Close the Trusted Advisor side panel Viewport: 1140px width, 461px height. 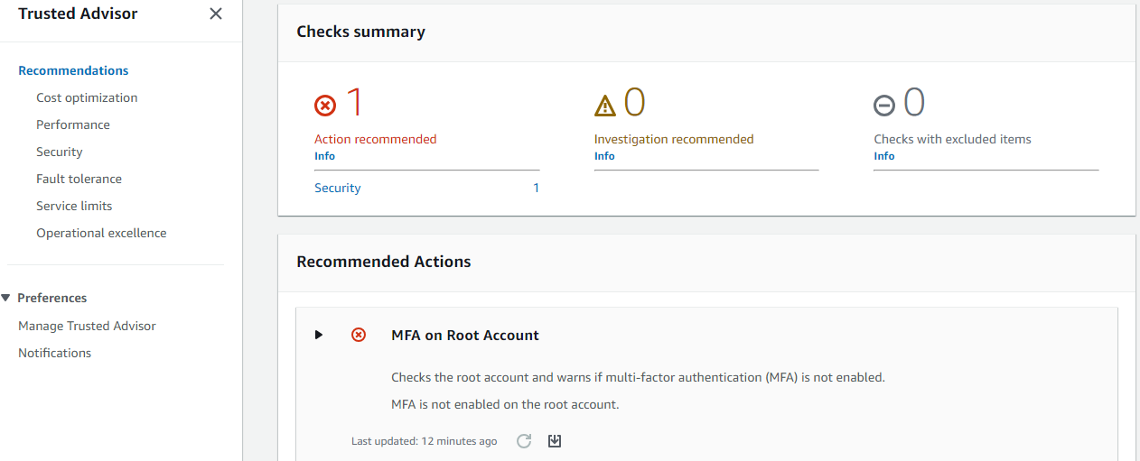pyautogui.click(x=215, y=14)
